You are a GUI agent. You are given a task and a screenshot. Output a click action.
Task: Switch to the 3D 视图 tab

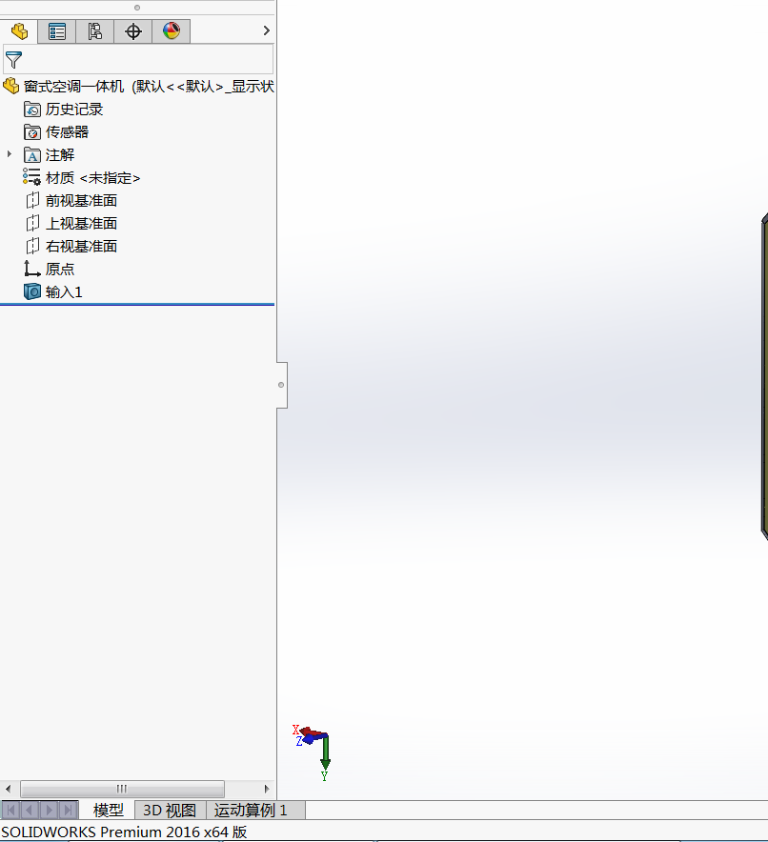point(170,810)
